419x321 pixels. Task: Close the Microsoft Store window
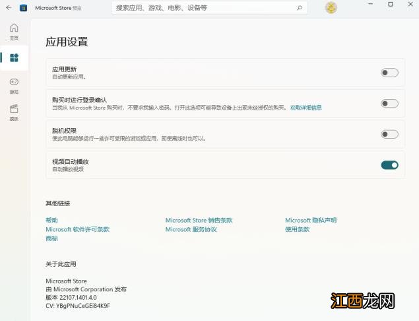point(410,4)
